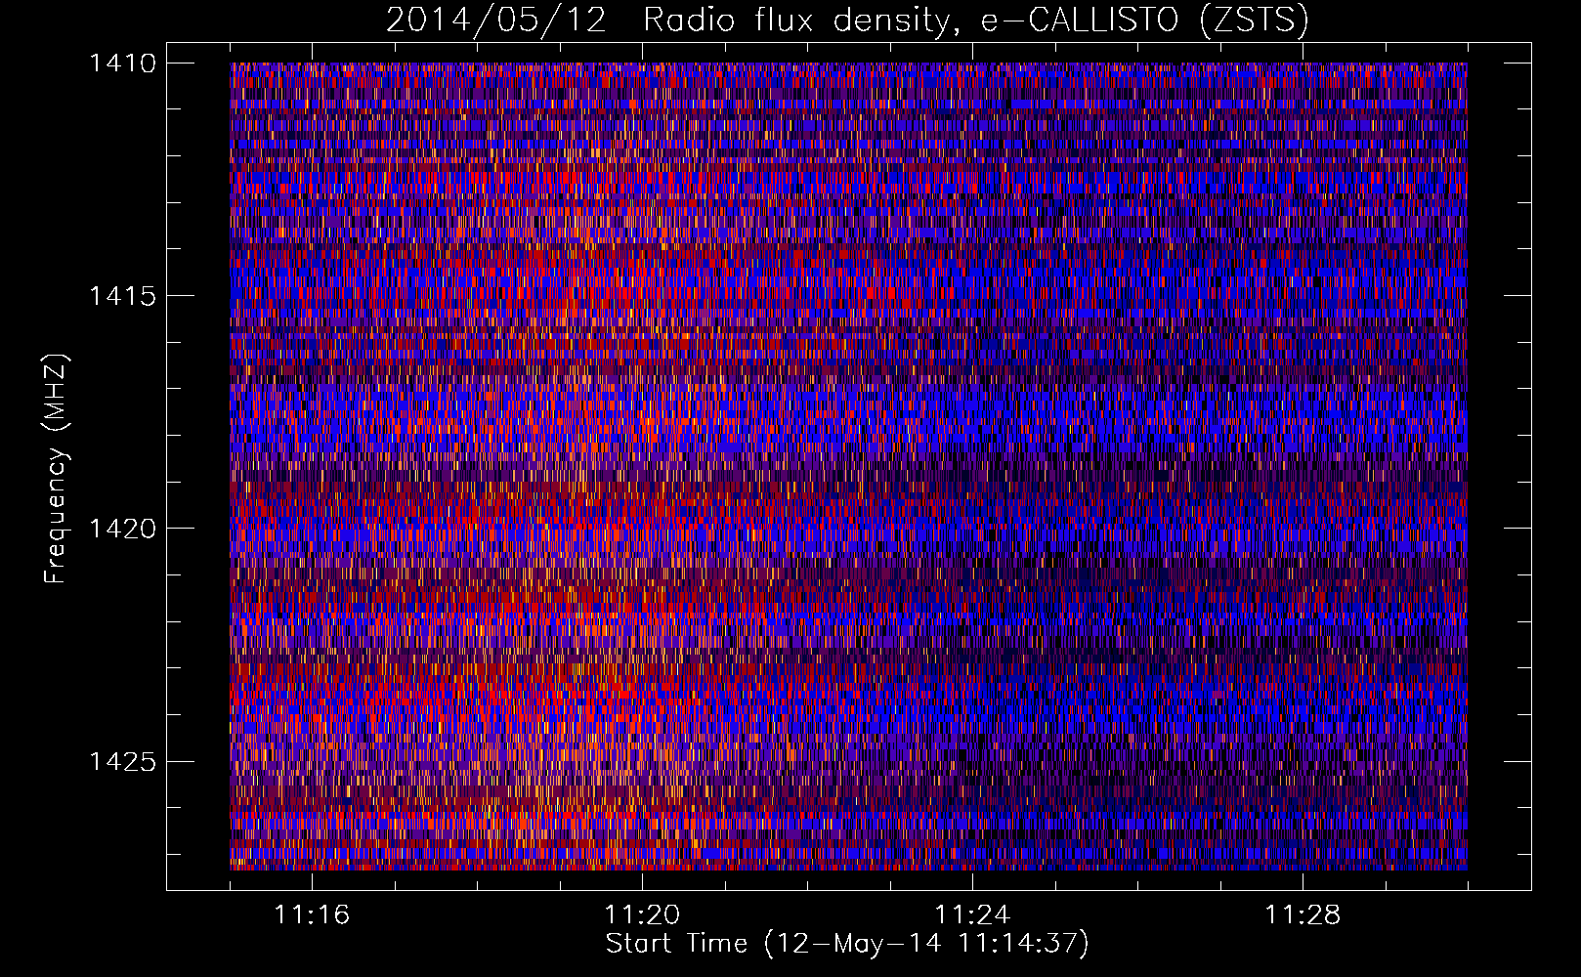Select the 1410 frequency tick label
The image size is (1581, 977).
coord(122,64)
